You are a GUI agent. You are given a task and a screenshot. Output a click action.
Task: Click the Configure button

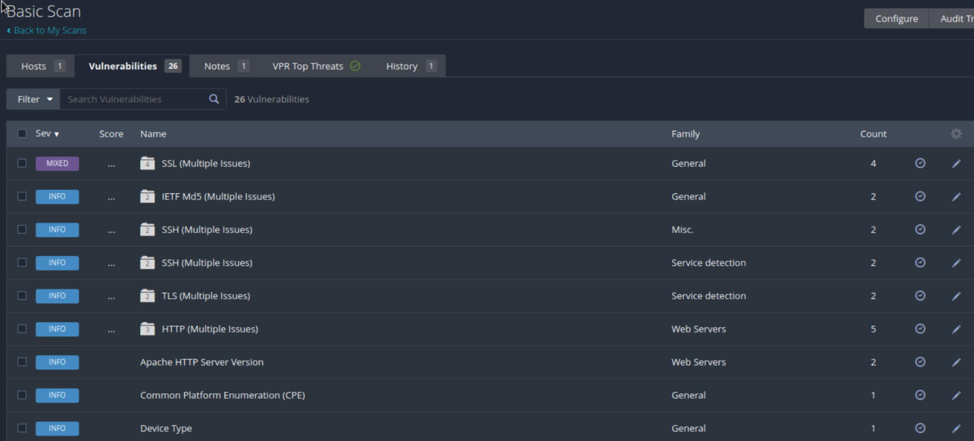pos(896,19)
